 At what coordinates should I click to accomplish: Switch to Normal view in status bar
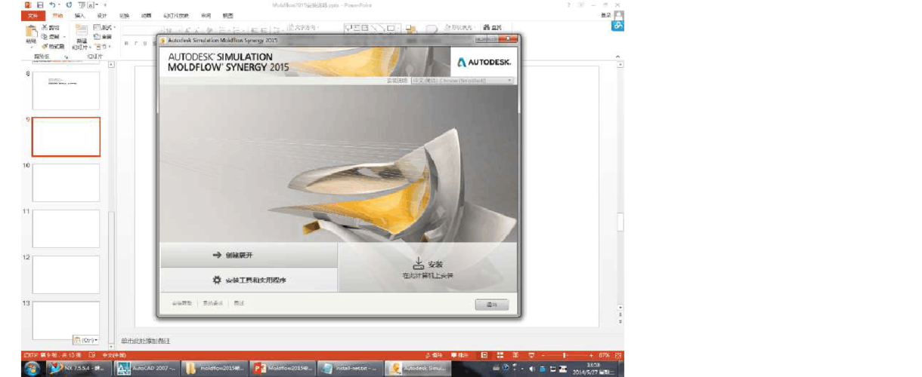[484, 354]
